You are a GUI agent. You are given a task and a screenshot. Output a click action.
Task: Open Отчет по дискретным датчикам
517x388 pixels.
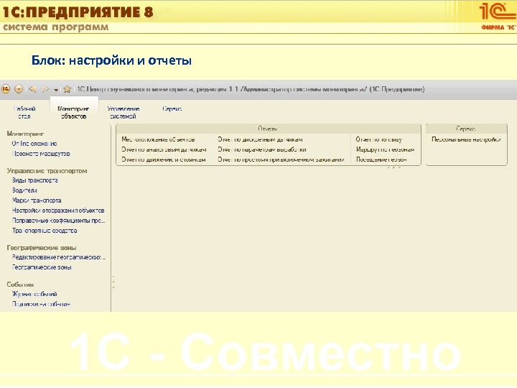point(260,139)
